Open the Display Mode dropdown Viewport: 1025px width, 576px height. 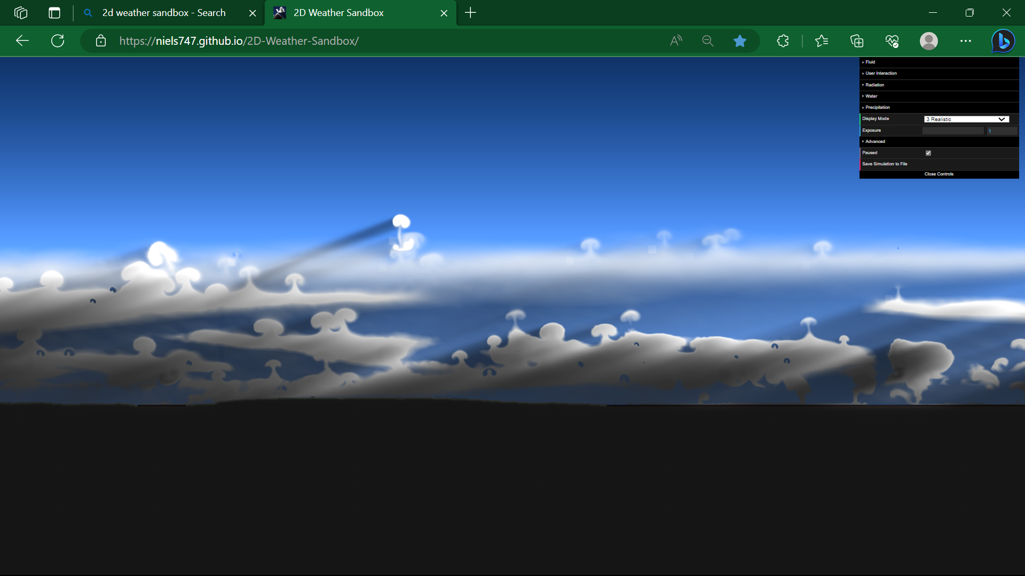point(966,119)
